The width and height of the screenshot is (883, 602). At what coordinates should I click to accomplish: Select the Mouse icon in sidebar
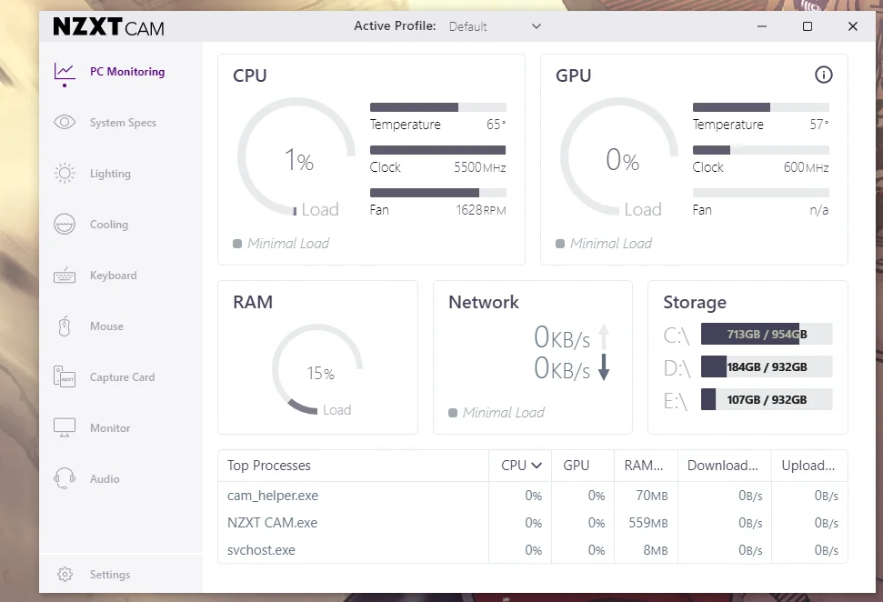click(x=65, y=326)
